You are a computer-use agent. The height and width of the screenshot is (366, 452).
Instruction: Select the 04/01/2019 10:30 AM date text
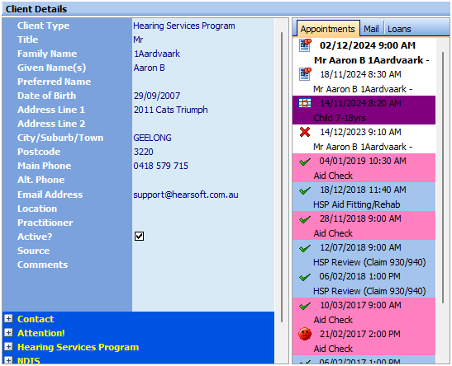coord(363,161)
